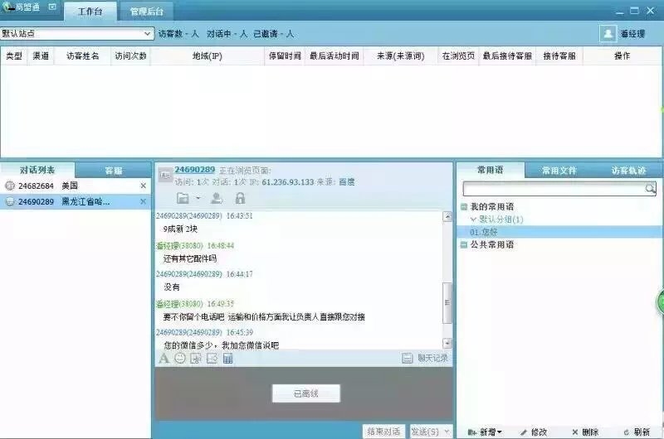664x439 pixels.
Task: Click the user avatar icon beside 潘经理
Action: (608, 34)
